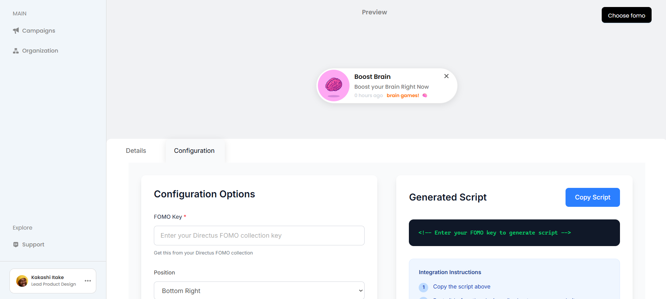Click the Organization hierarchy icon

16,51
